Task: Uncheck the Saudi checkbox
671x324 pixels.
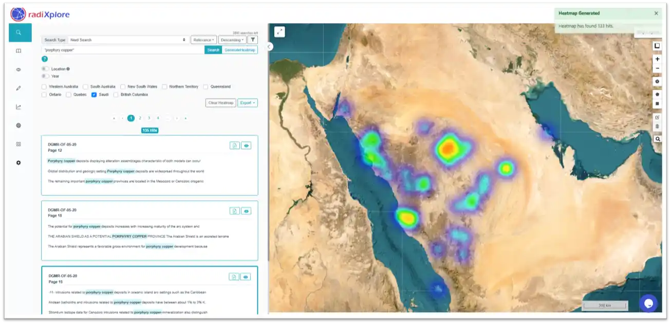Action: click(94, 95)
